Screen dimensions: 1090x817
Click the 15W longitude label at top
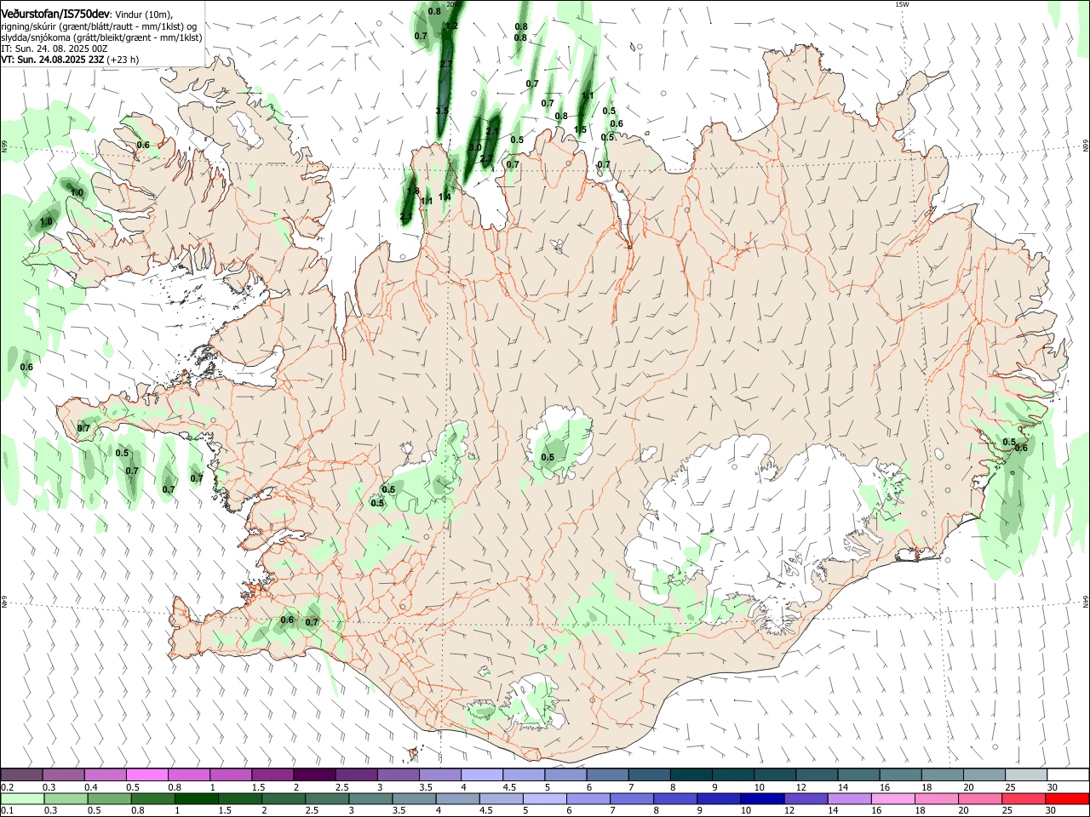tap(902, 4)
